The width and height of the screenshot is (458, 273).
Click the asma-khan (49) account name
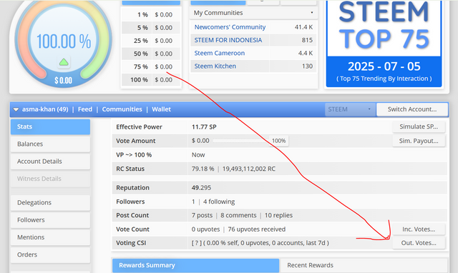(x=45, y=109)
